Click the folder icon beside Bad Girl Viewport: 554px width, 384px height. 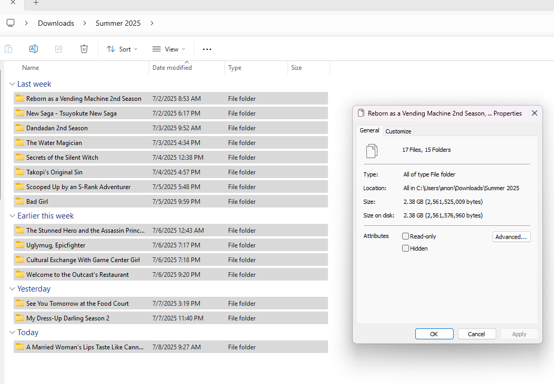[20, 201]
